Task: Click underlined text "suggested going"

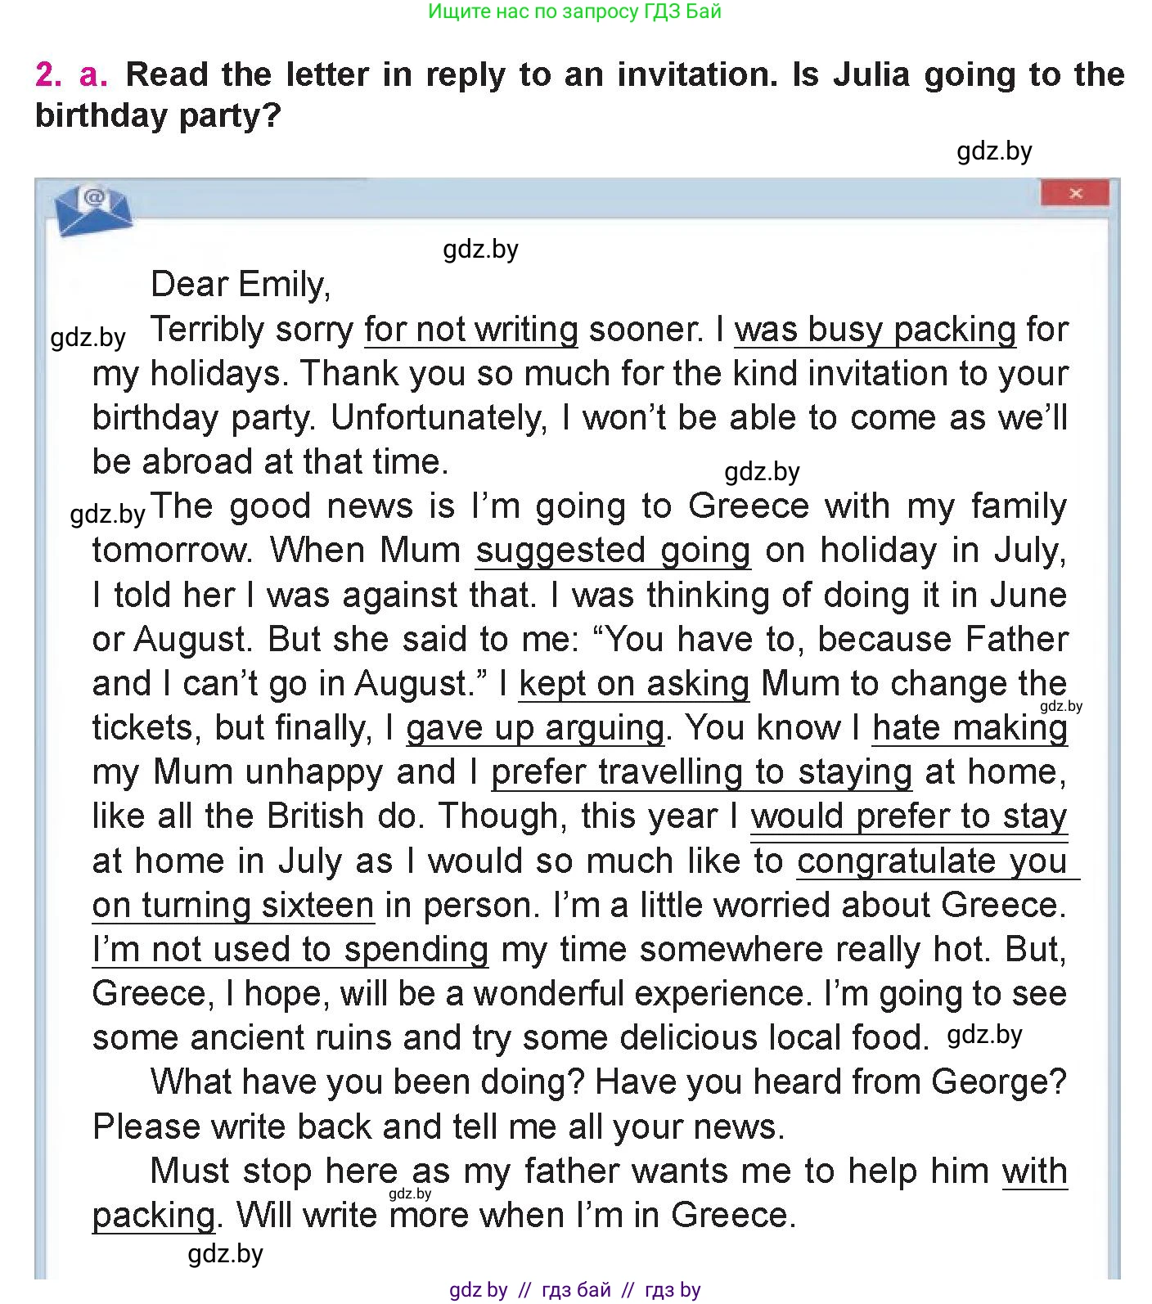Action: [613, 551]
